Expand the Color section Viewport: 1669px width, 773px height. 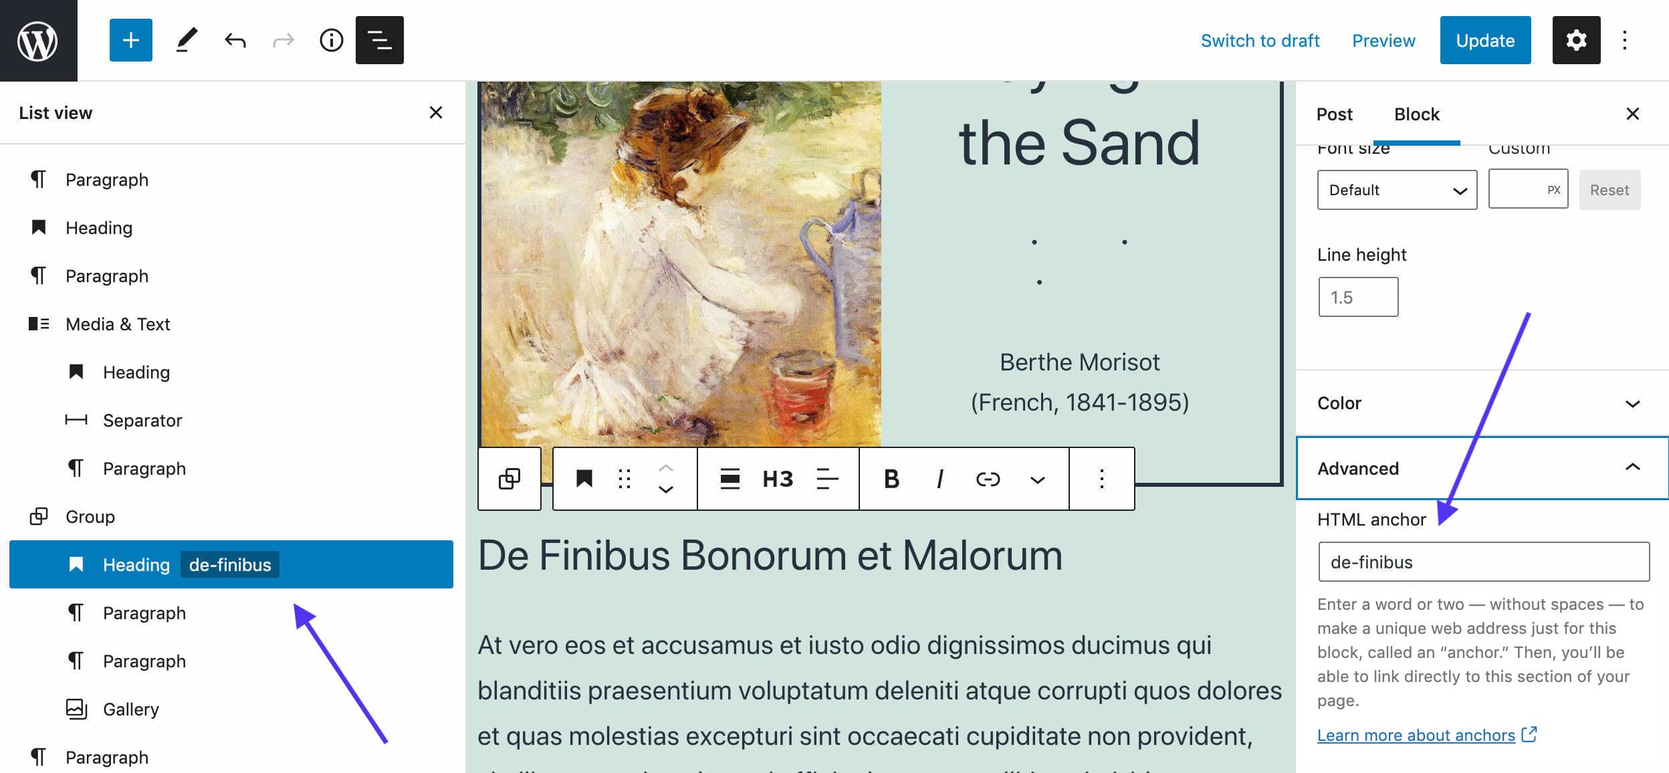point(1480,403)
